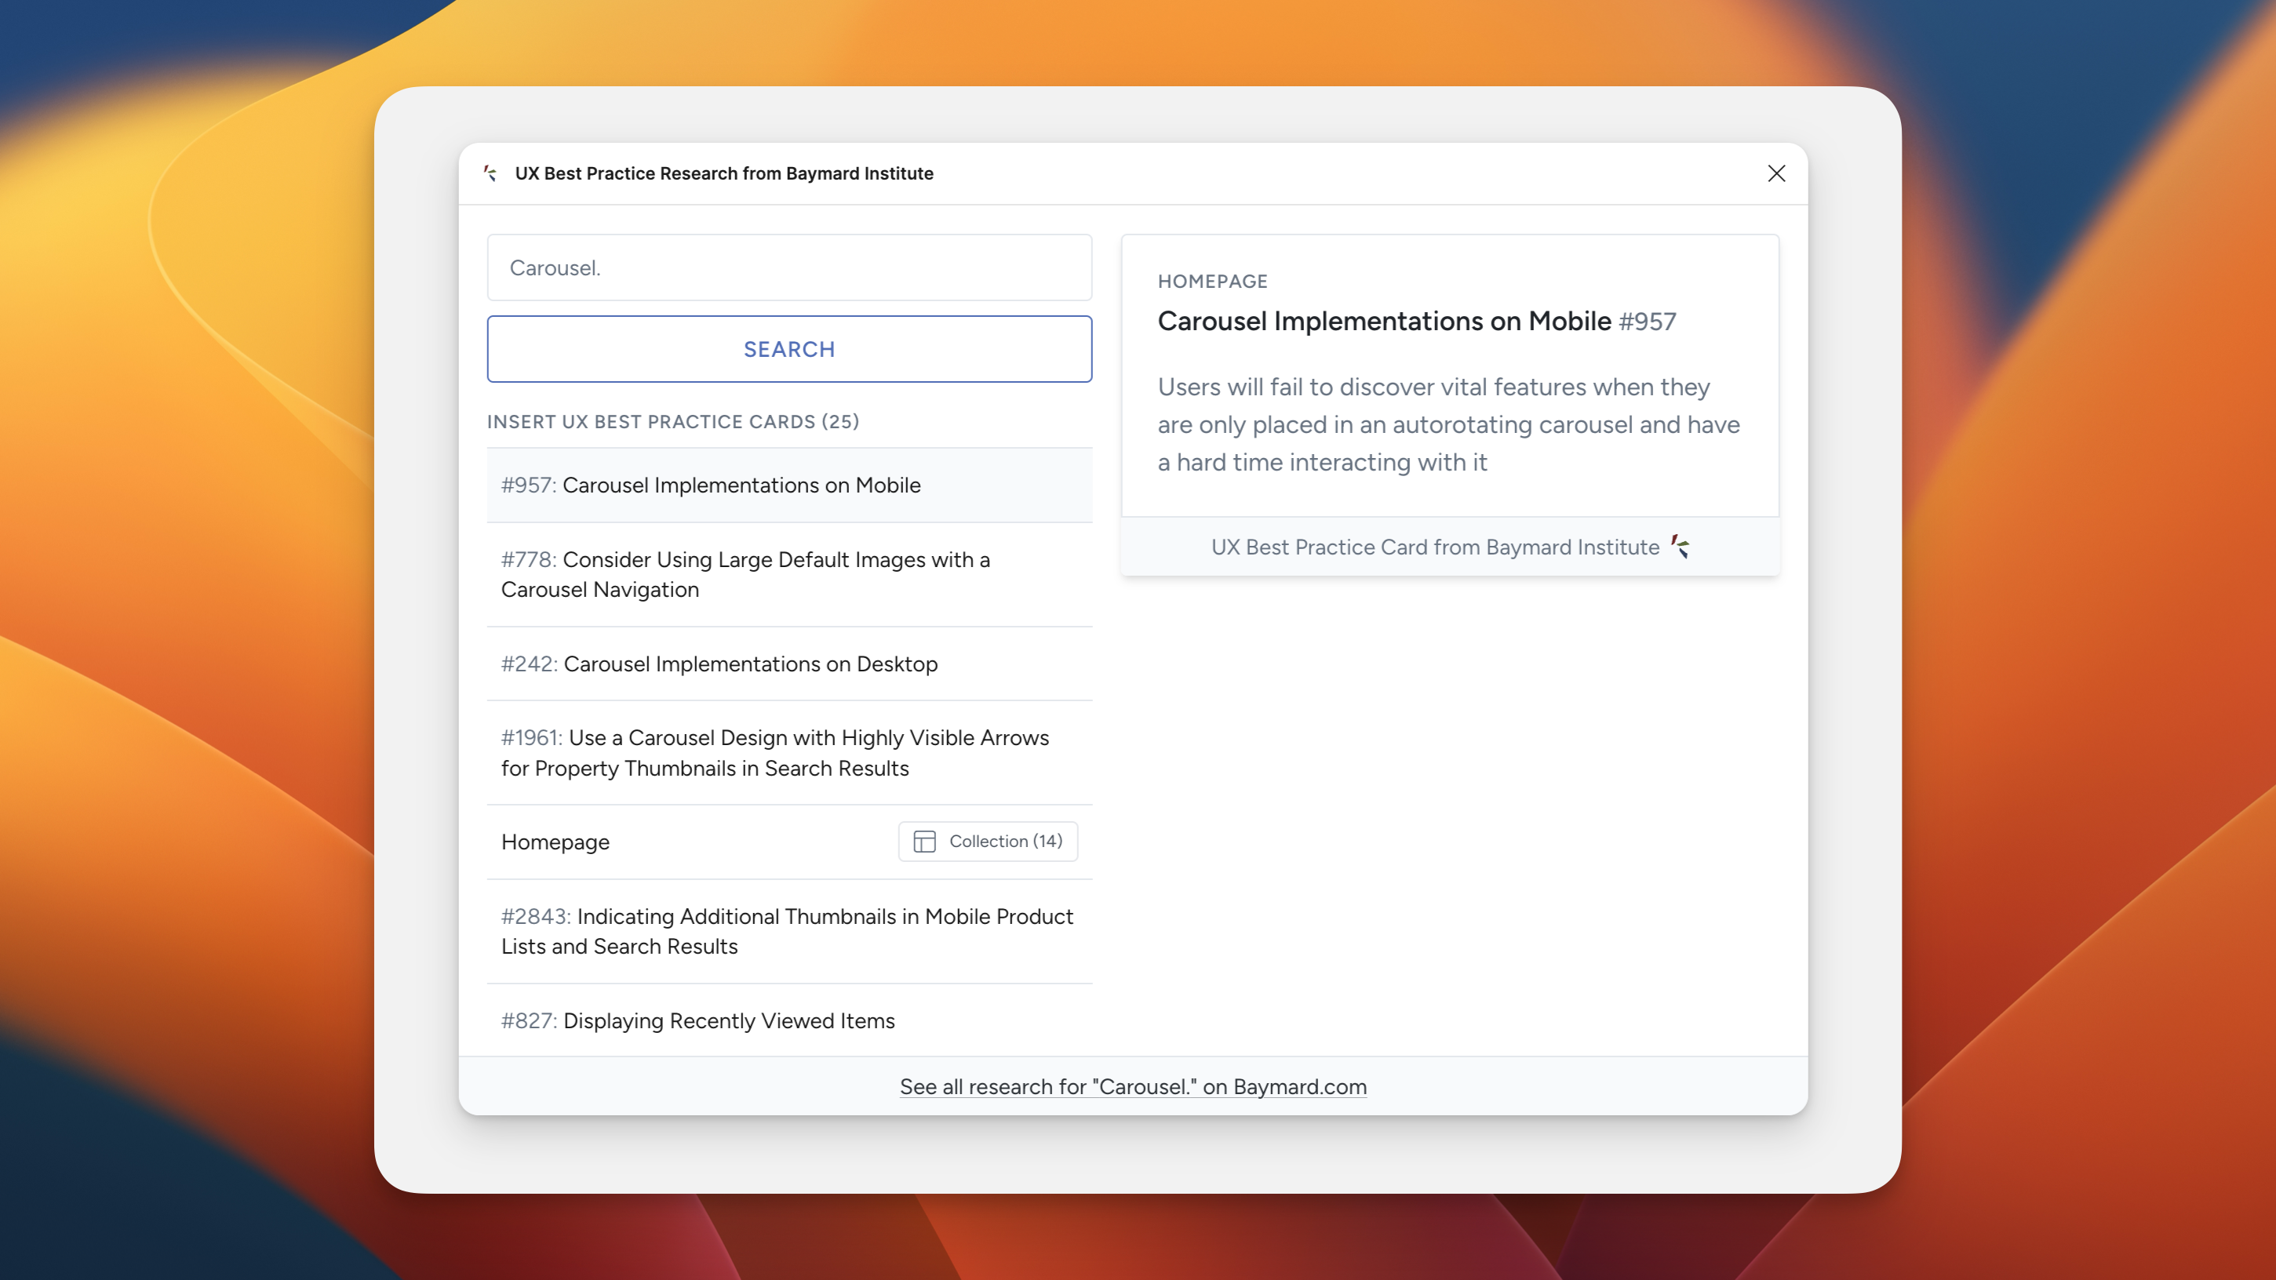Open 'See all research for Carousel' on Baymard.com link
This screenshot has width=2276, height=1280.
(x=1133, y=1086)
